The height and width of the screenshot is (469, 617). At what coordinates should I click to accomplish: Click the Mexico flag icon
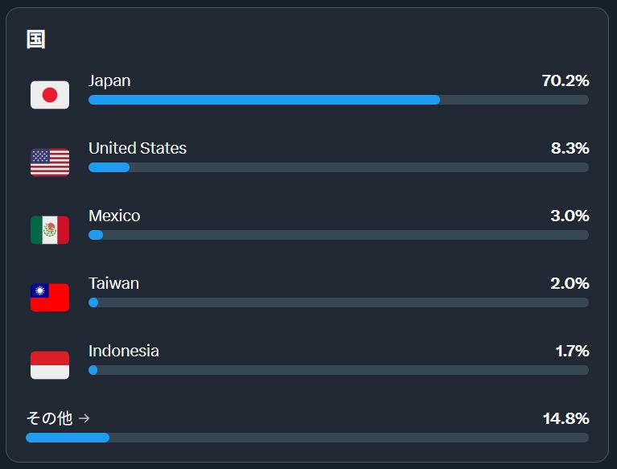(x=50, y=230)
